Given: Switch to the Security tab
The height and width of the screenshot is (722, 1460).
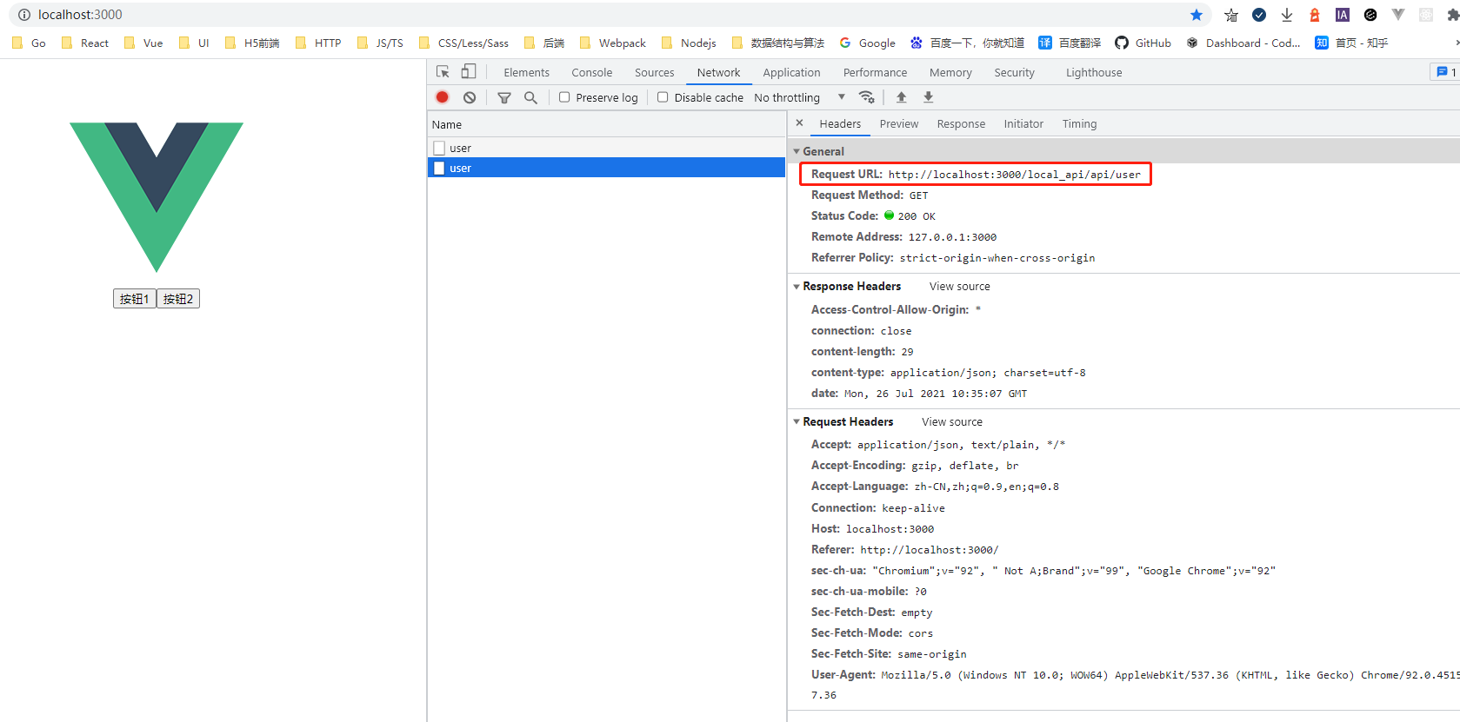Looking at the screenshot, I should [1015, 72].
